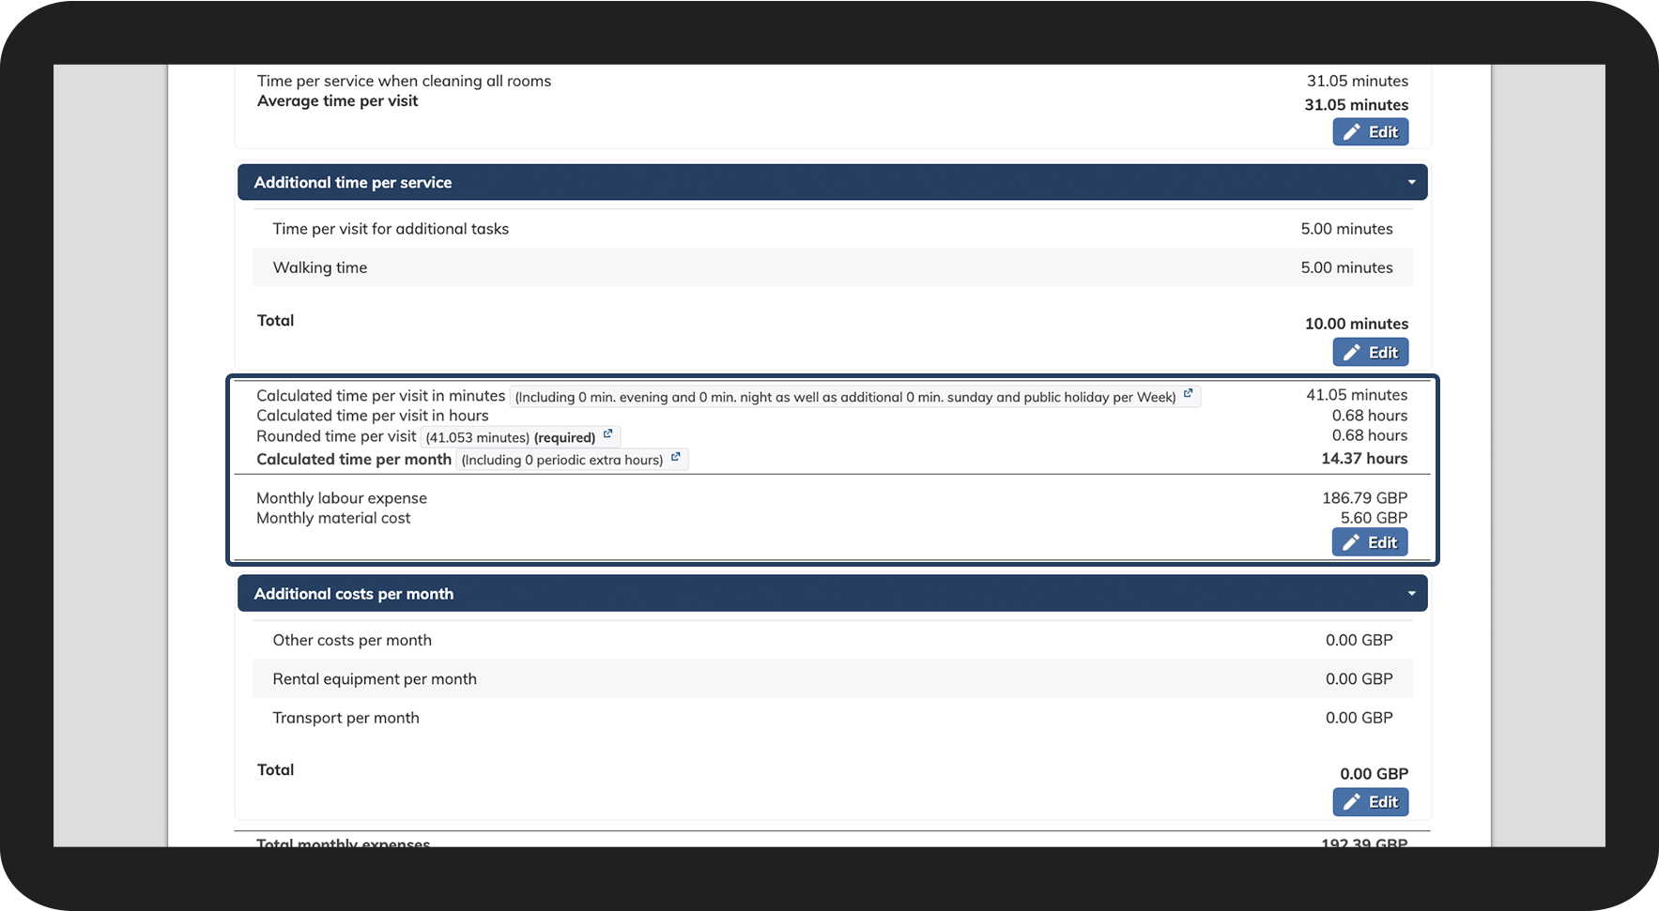
Task: Collapse Additional costs per month using its arrow
Action: click(x=1411, y=594)
